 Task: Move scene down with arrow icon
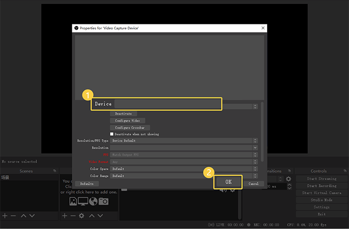[x=32, y=216]
